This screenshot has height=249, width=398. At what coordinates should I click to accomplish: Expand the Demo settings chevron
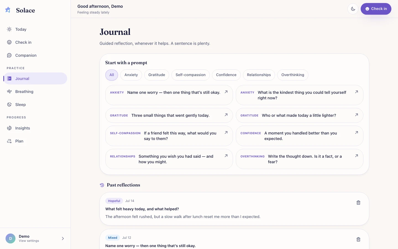(x=63, y=238)
